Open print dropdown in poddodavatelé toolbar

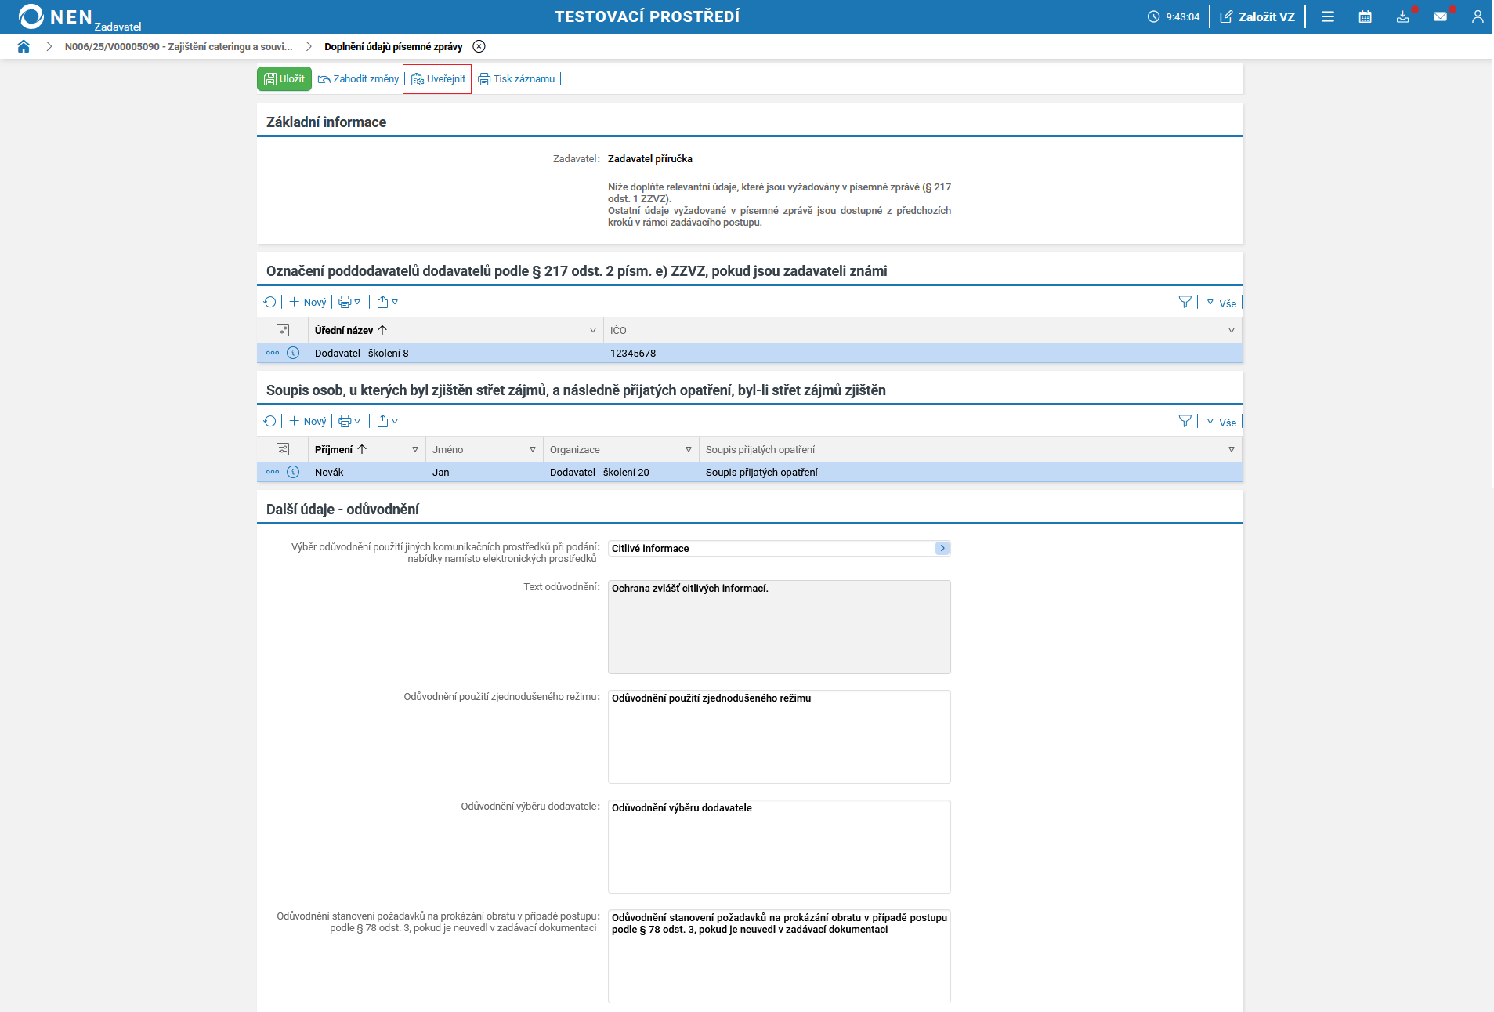click(x=349, y=302)
